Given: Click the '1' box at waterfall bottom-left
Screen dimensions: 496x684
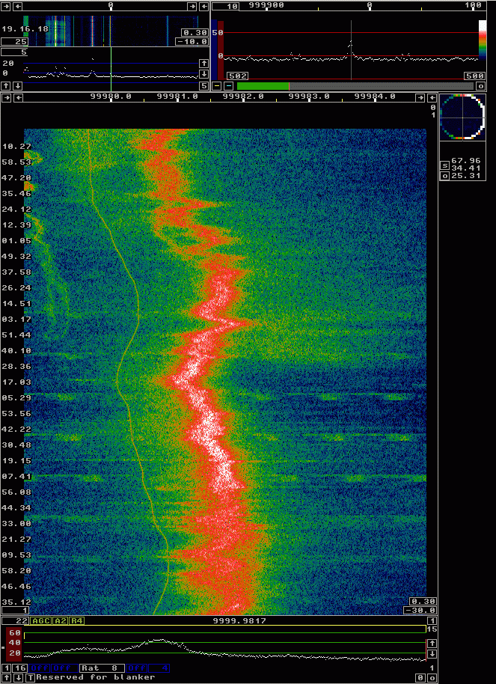Looking at the screenshot, I should pyautogui.click(x=16, y=611).
